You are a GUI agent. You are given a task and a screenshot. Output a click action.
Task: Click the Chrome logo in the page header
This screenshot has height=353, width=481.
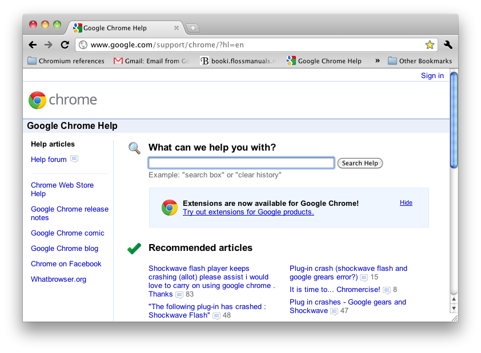[x=63, y=100]
